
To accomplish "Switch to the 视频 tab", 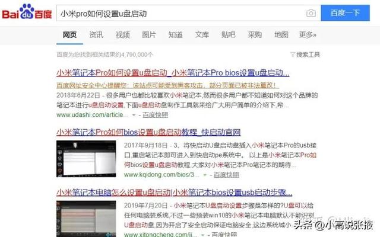I will tap(123, 35).
